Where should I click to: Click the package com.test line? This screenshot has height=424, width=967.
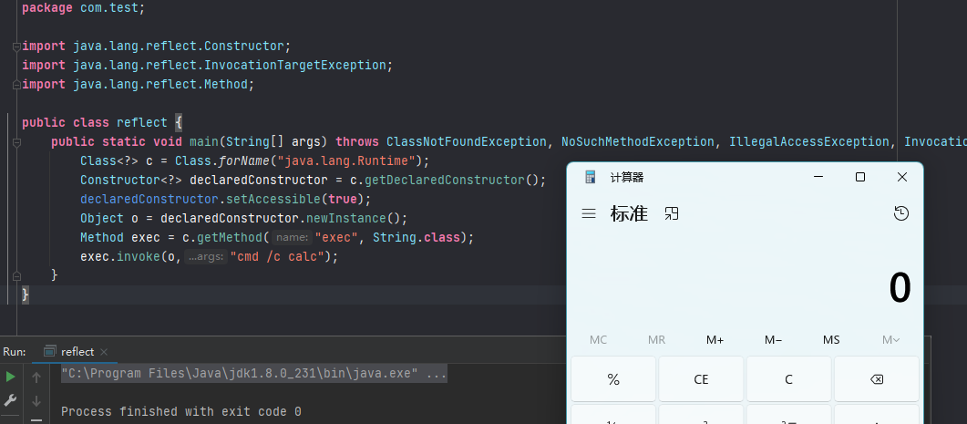tap(84, 8)
